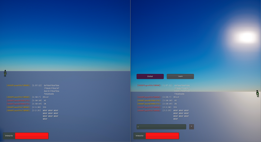Click the YES message in left view chat
This screenshot has height=142, width=261.
(45, 107)
